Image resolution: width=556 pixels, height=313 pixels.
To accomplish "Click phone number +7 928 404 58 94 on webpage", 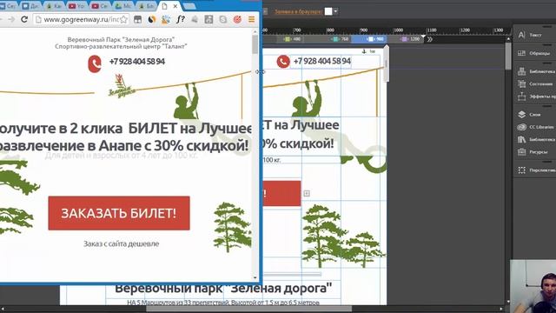I will pyautogui.click(x=137, y=62).
